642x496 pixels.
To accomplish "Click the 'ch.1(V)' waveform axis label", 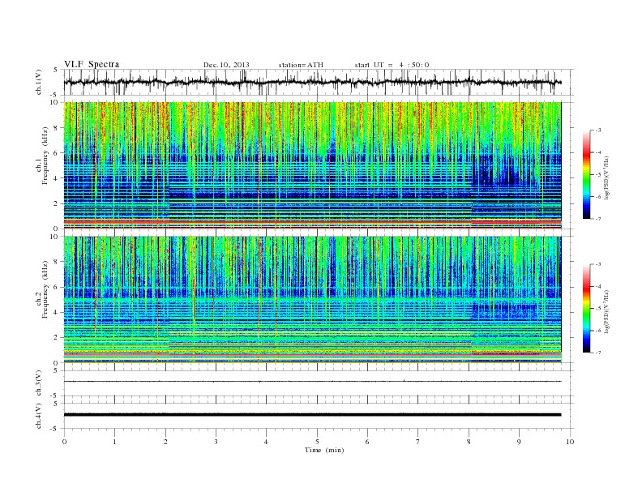I will click(39, 82).
